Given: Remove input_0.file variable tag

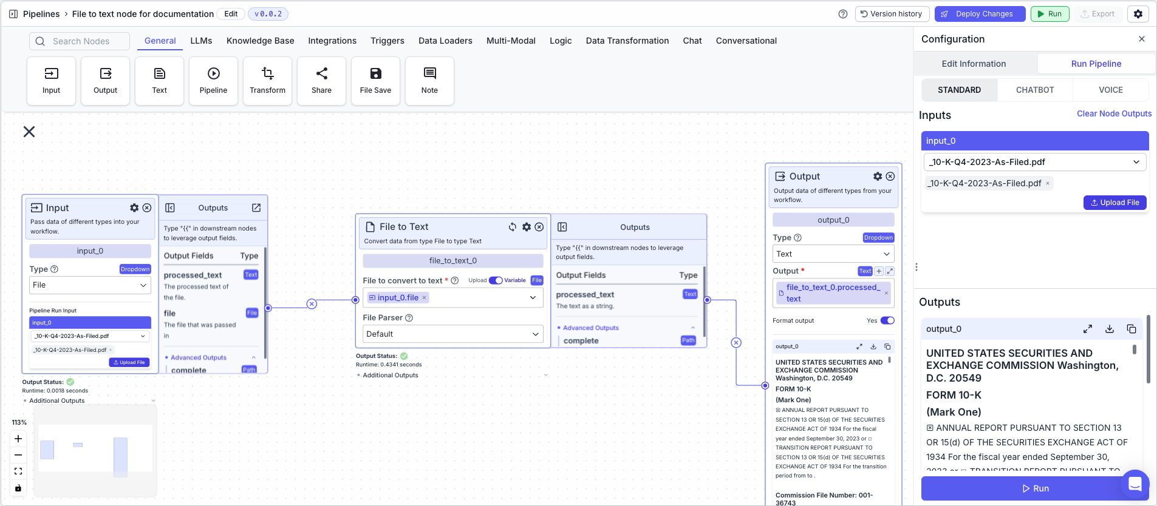Looking at the screenshot, I should click(x=424, y=298).
